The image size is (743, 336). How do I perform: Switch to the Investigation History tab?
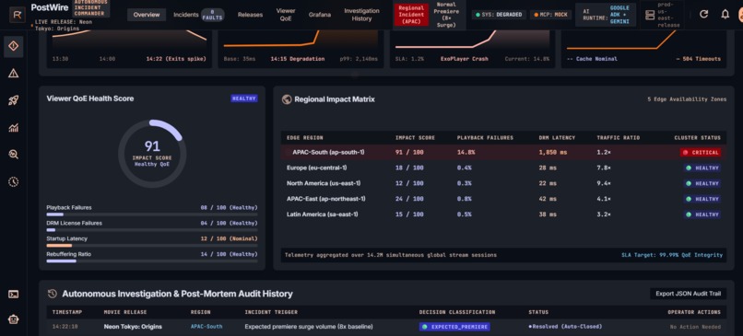(361, 15)
